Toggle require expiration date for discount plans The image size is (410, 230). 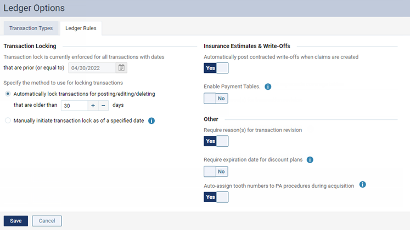coord(216,171)
